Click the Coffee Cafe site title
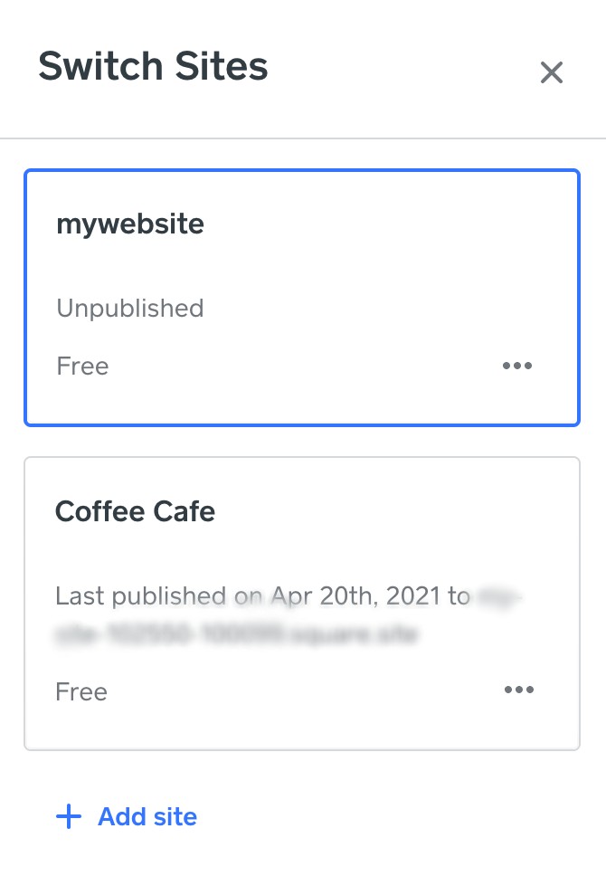Screen dimensions: 606x876 (136, 511)
